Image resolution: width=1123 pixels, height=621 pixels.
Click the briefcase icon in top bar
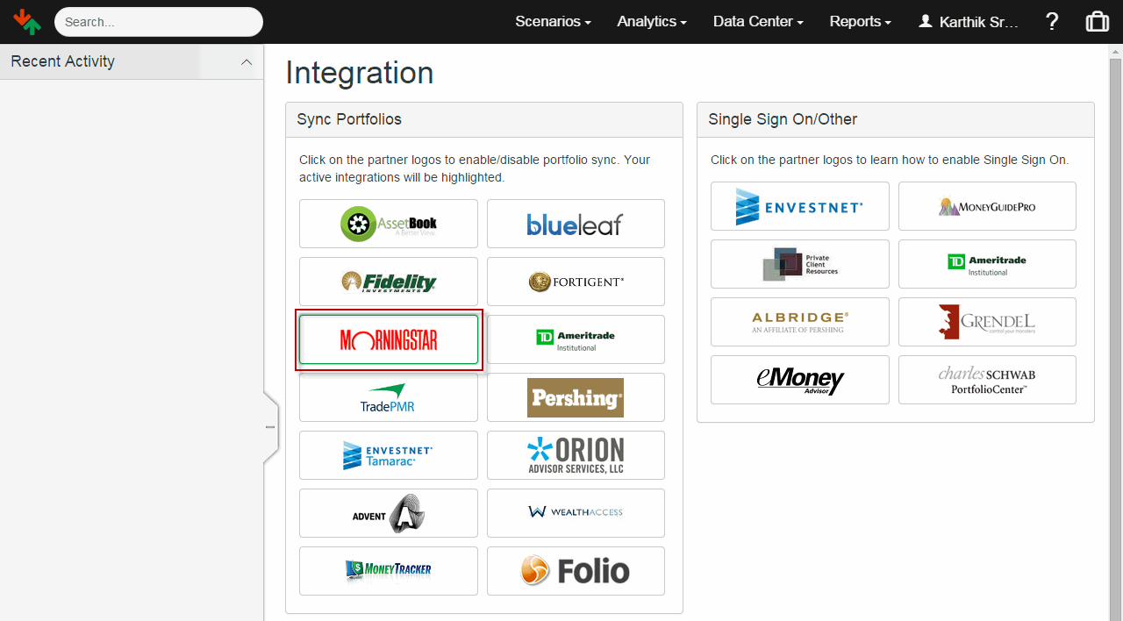tap(1097, 22)
